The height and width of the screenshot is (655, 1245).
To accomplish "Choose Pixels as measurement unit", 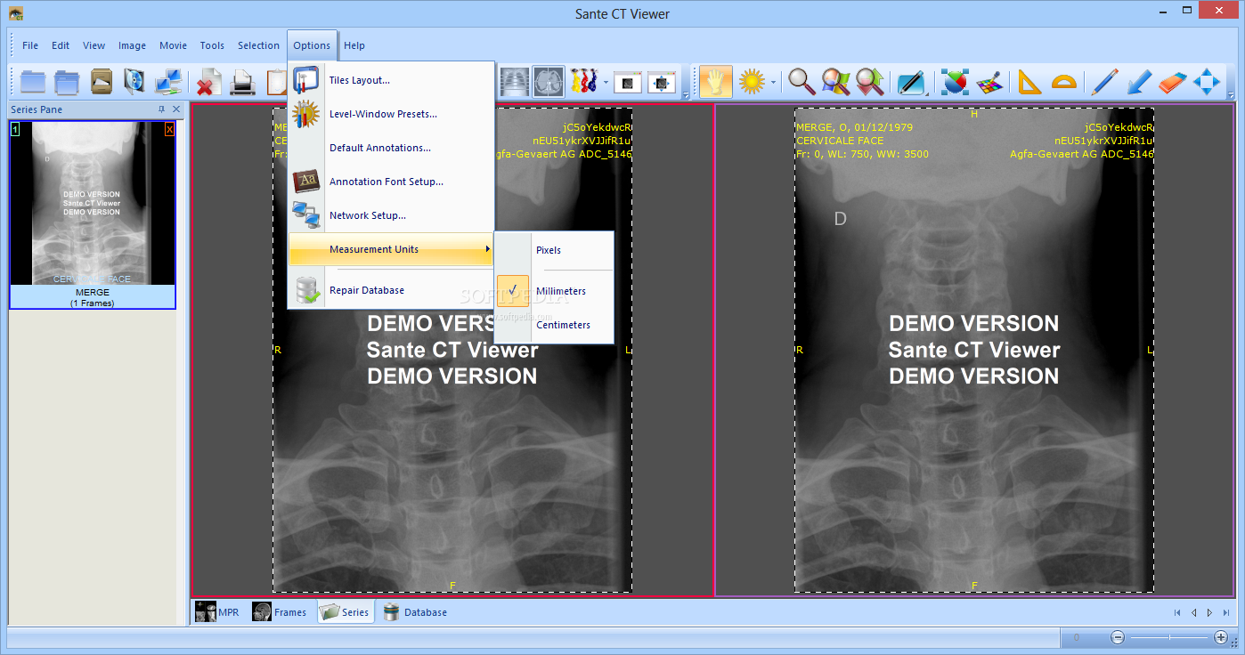I will (x=553, y=250).
